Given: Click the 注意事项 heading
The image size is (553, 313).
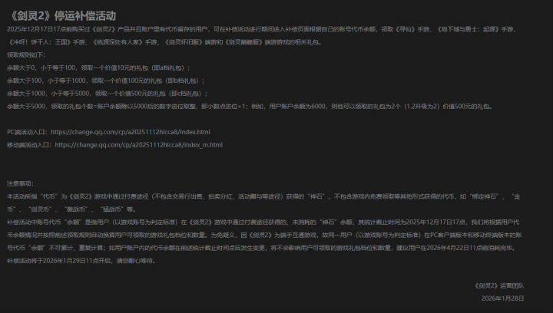Looking at the screenshot, I should tap(21, 183).
